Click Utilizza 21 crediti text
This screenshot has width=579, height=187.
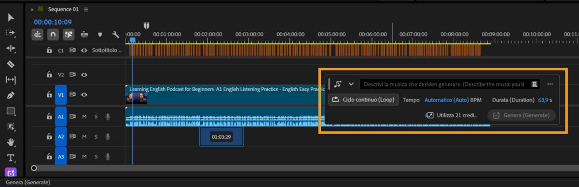457,116
